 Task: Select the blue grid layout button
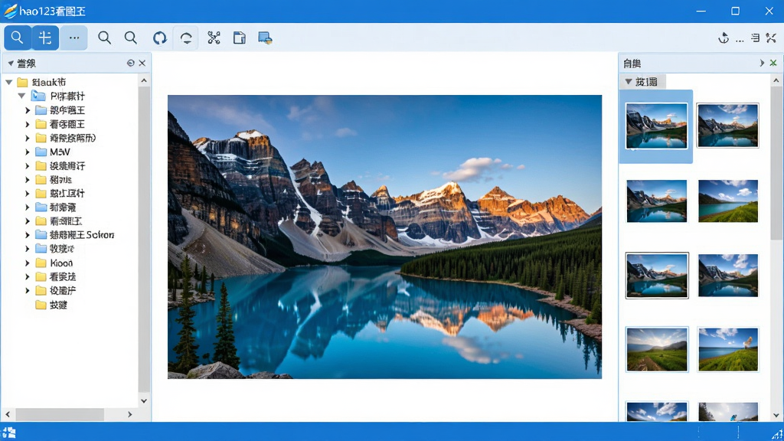45,38
